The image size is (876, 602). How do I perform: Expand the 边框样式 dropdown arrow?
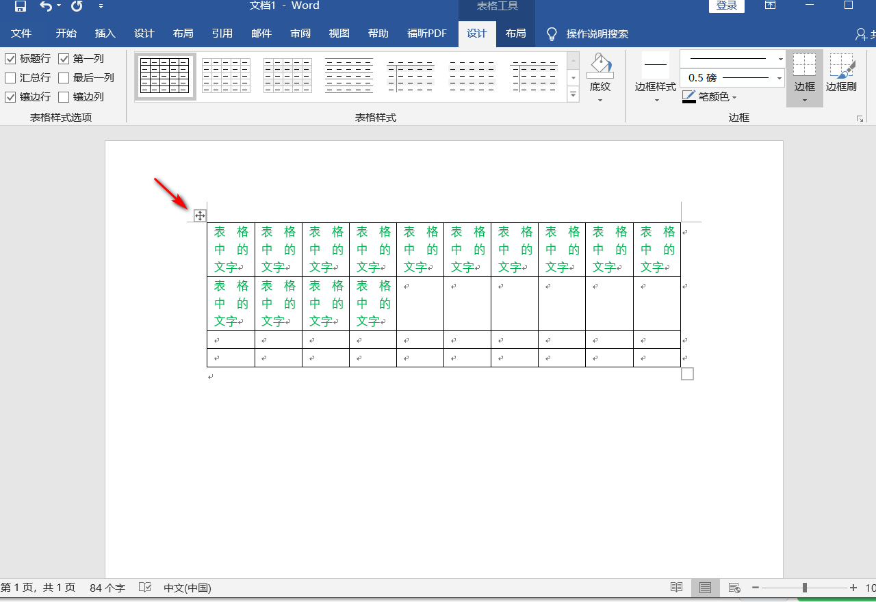click(656, 100)
